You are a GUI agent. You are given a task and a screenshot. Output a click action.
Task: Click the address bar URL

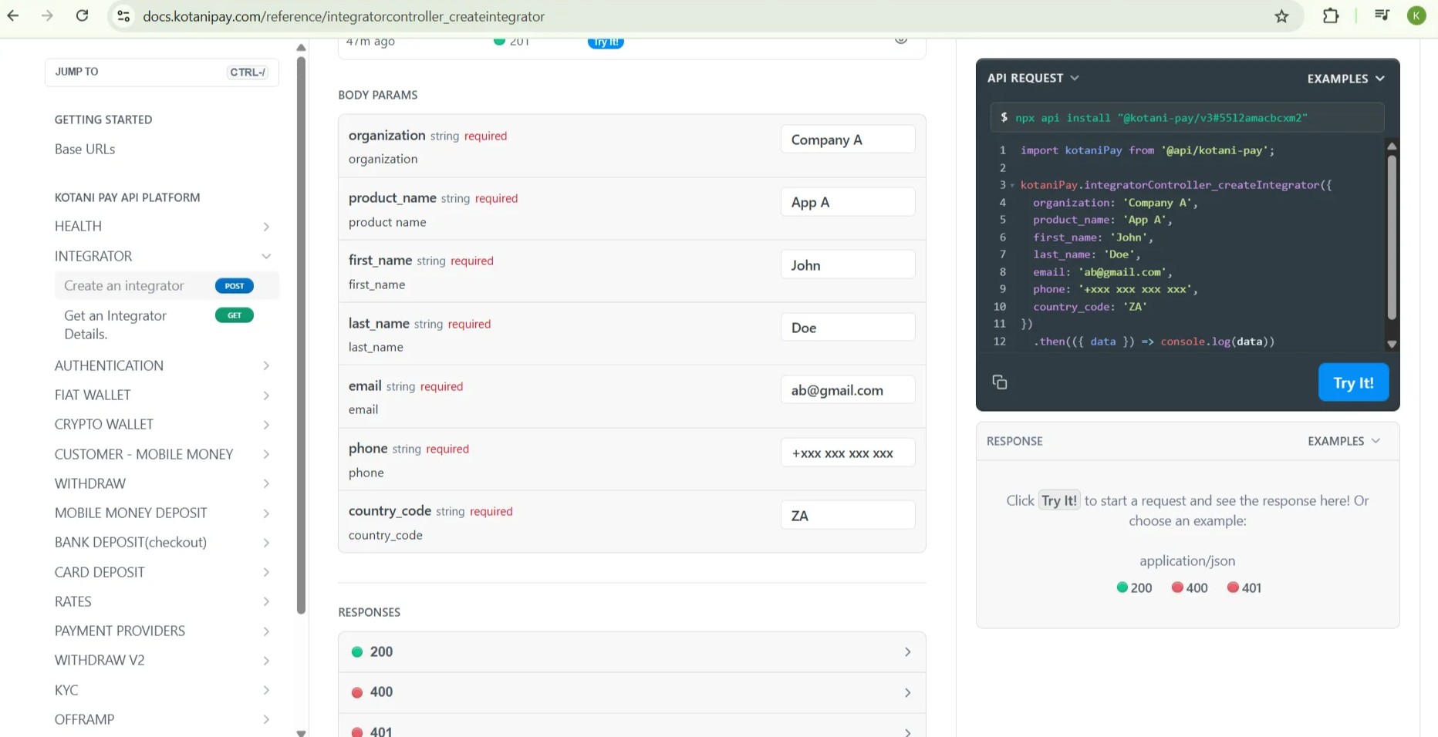tap(343, 16)
